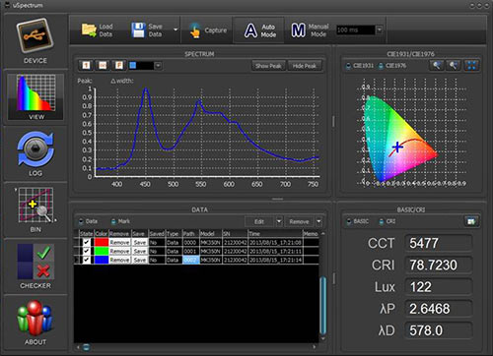Click the time cell 2013/08/15_17:21:14
Screen dimensions: 493x356
pos(275,260)
